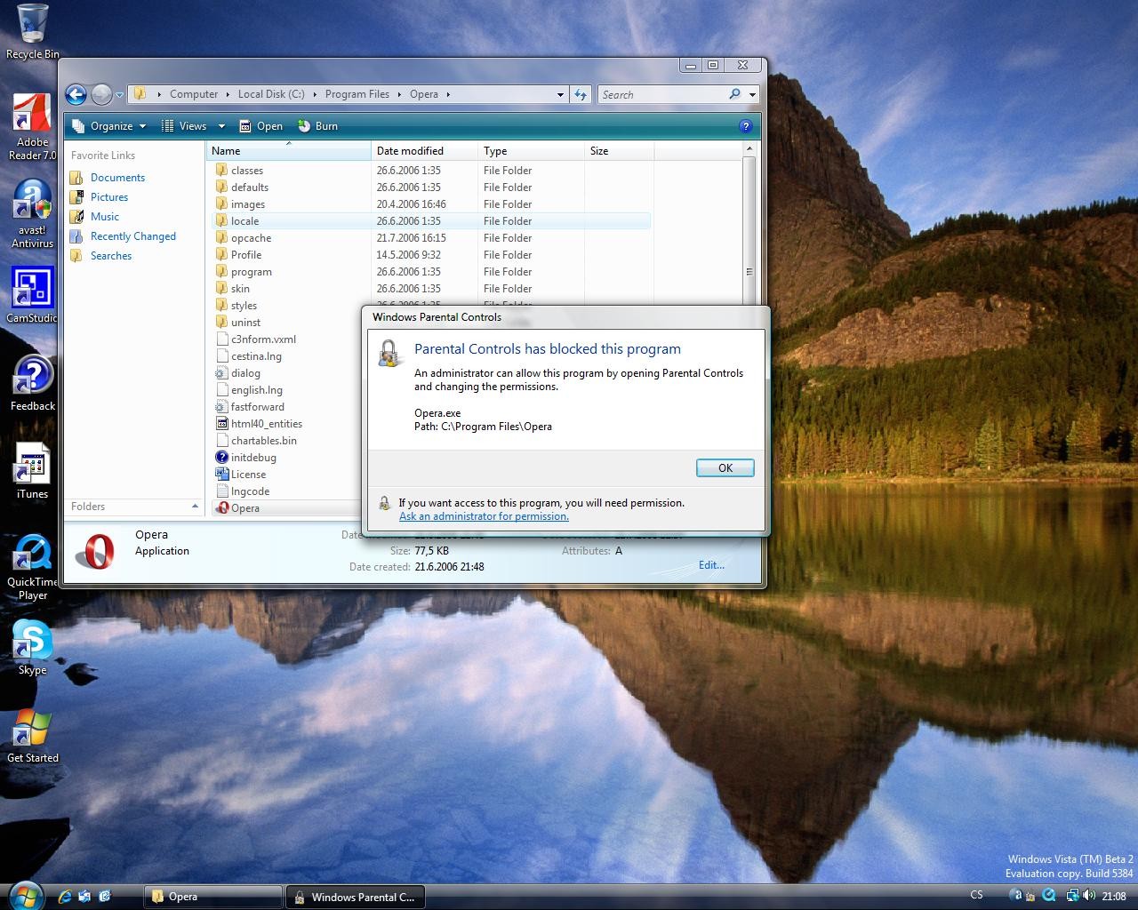Launch the CamStudio desktop icon
1138x910 pixels.
(32, 295)
